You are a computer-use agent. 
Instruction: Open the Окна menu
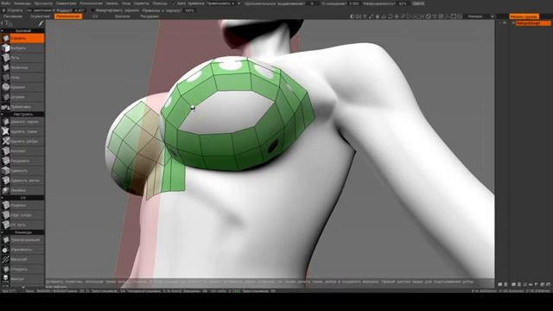(x=126, y=3)
